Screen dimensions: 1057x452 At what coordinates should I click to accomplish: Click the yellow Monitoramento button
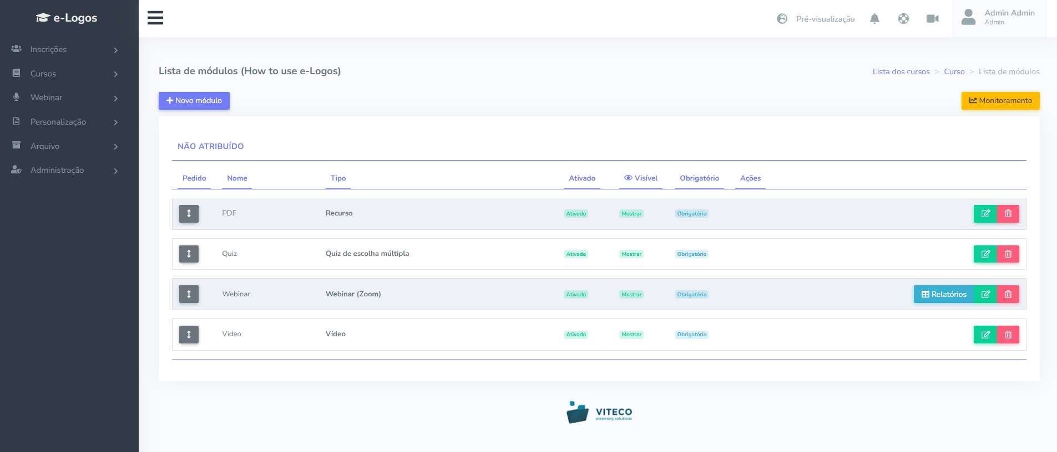pyautogui.click(x=1000, y=101)
